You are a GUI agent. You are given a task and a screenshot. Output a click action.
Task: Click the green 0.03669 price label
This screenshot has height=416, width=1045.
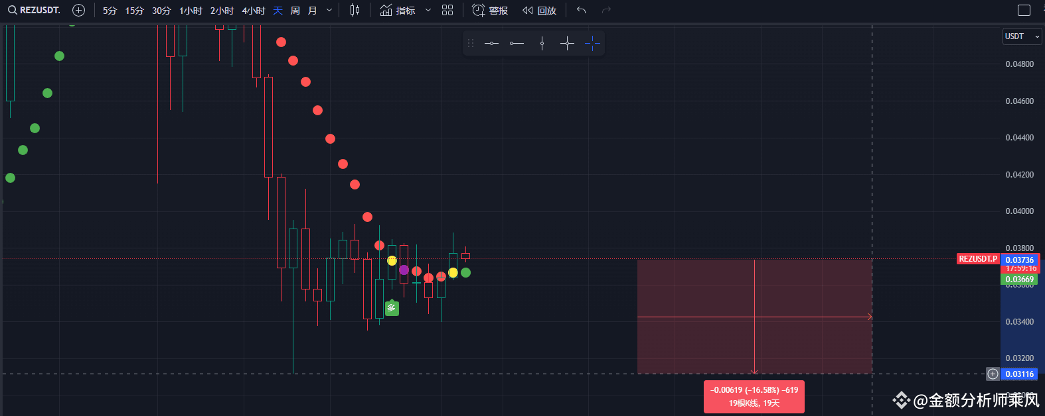point(1019,280)
